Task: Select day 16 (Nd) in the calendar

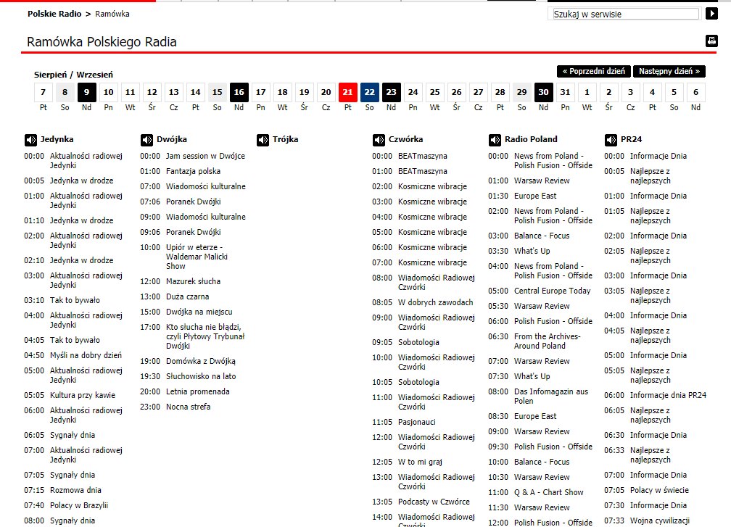Action: click(239, 92)
